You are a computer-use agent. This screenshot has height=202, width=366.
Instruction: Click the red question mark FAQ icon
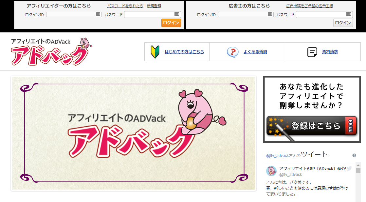[x=232, y=52]
